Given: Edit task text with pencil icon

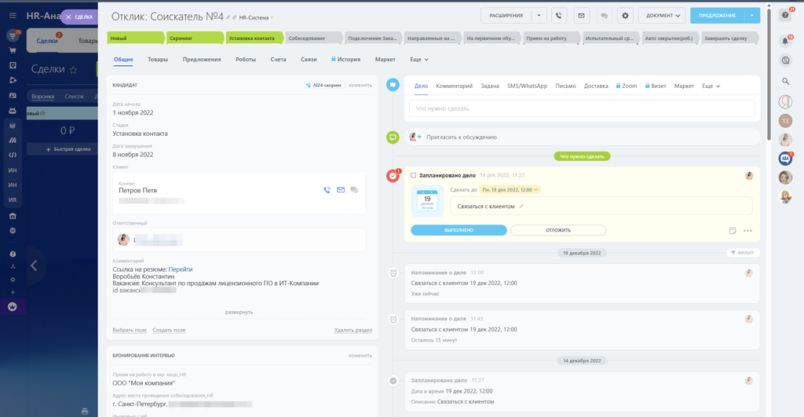Looking at the screenshot, I should (x=521, y=206).
